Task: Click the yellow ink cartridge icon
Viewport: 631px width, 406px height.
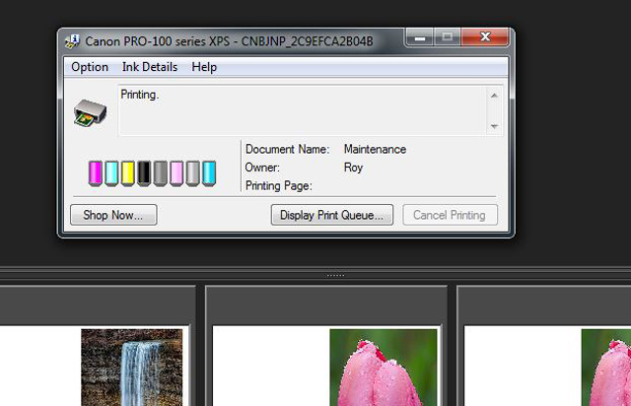Action: point(127,174)
